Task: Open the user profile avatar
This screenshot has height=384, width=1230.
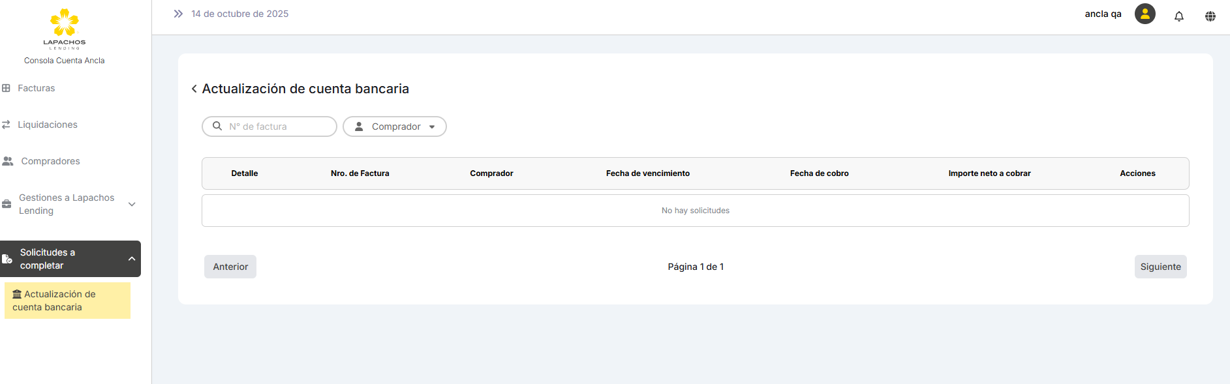Action: click(x=1145, y=14)
